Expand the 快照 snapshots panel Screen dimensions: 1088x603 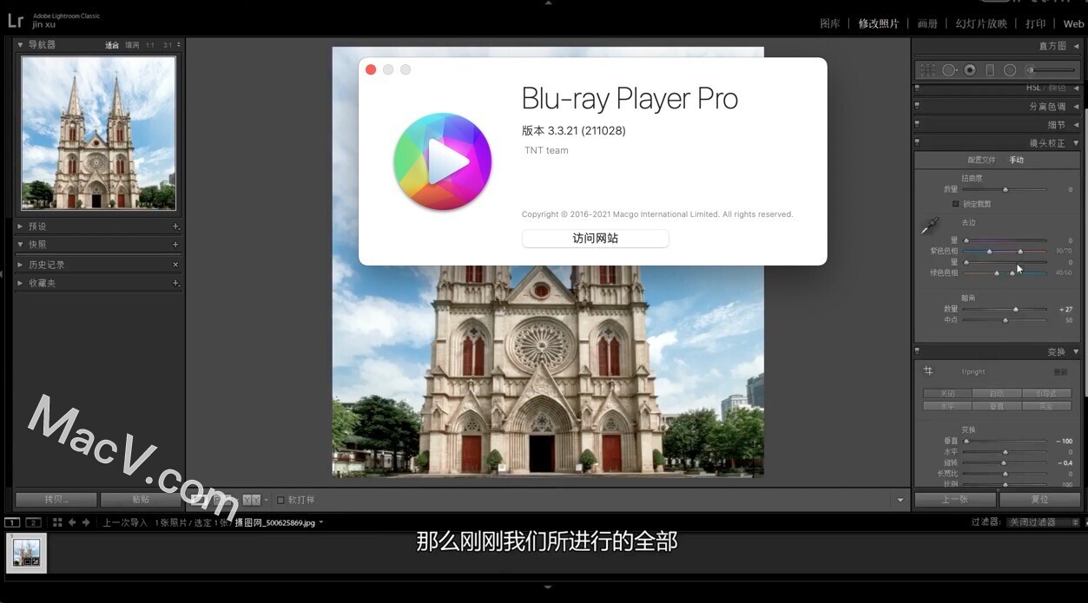point(21,245)
